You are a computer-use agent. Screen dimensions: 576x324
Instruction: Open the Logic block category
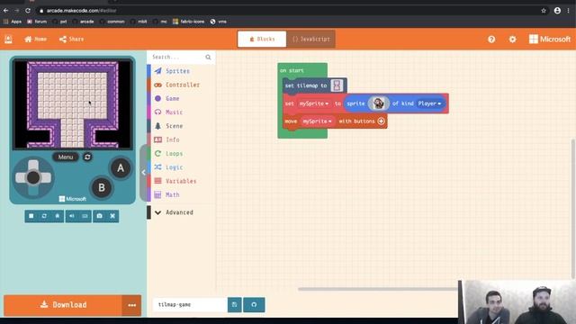point(181,167)
